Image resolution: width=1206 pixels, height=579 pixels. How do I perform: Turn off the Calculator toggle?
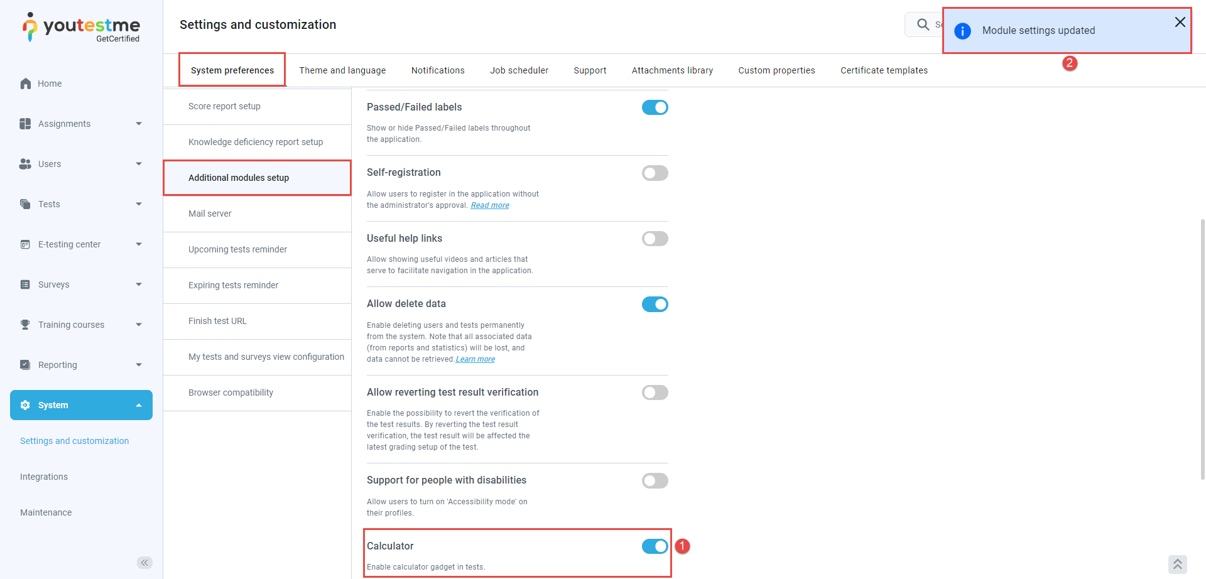pos(655,546)
